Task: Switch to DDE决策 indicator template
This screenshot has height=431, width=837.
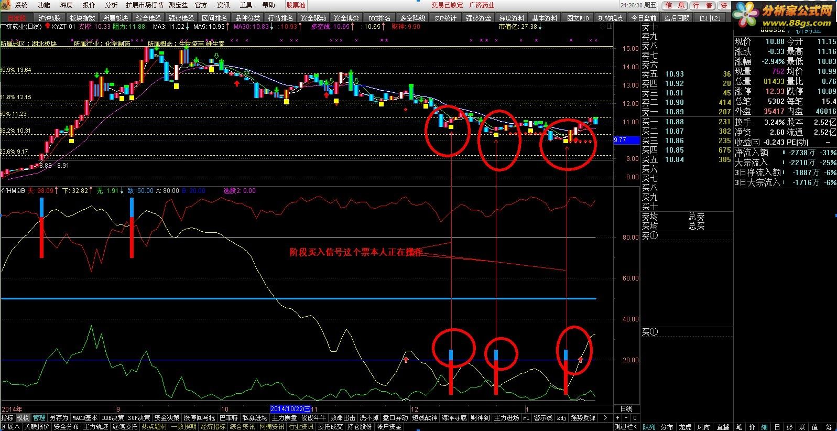Action: 113,418
